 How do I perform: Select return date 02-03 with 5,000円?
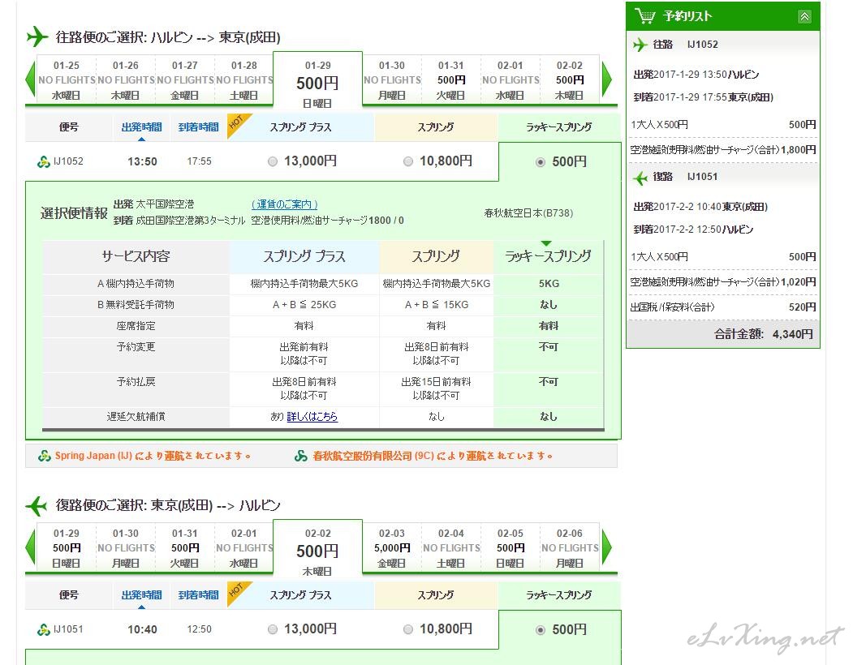[x=392, y=548]
